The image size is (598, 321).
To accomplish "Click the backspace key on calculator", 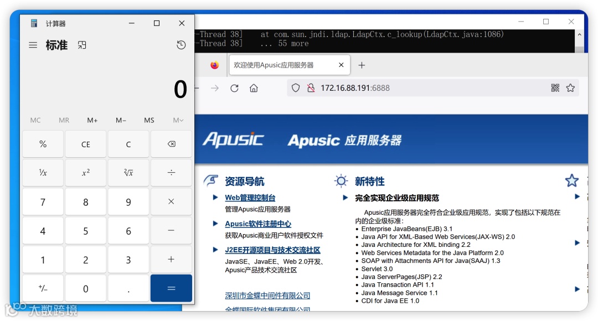I will click(x=171, y=144).
